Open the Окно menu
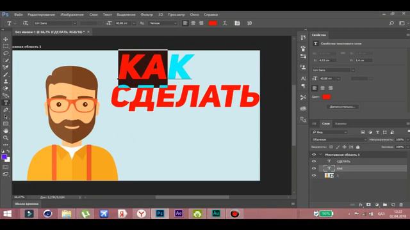The width and height of the screenshot is (410, 230). [x=195, y=15]
